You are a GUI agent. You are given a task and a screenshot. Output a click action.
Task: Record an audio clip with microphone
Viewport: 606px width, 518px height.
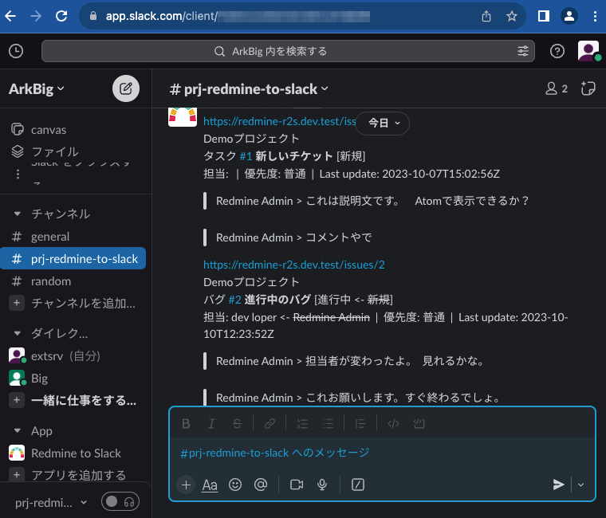[322, 485]
